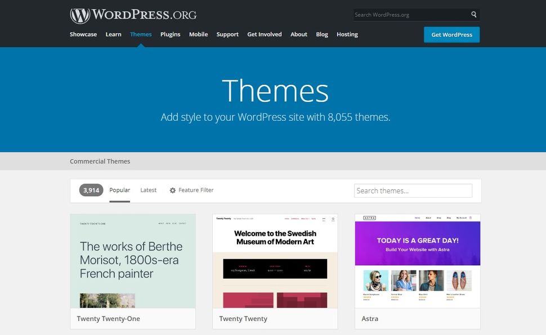Open the Support menu item
The height and width of the screenshot is (335, 546).
[227, 34]
